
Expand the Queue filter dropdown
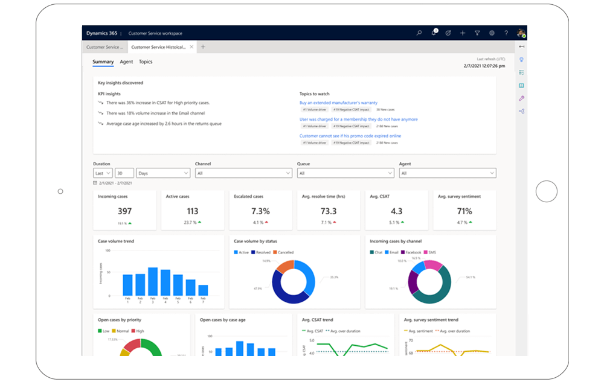[x=345, y=173]
